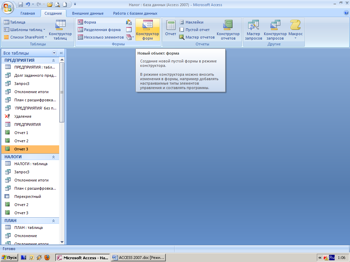Switch to the Главная tab
Viewport: 350px width, 262px height.
click(27, 13)
